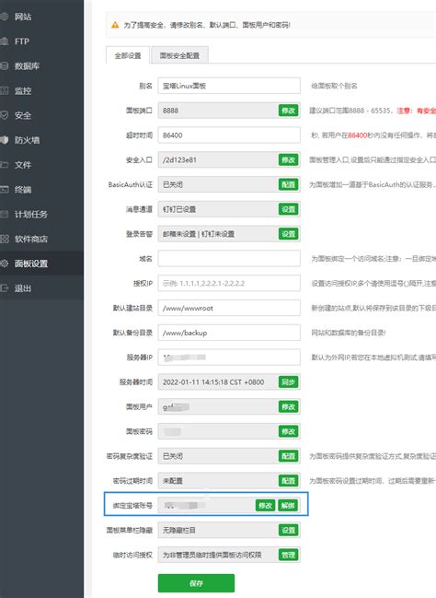This screenshot has width=436, height=598.
Task: Open 计划任务 in the sidebar
Action: [31, 214]
